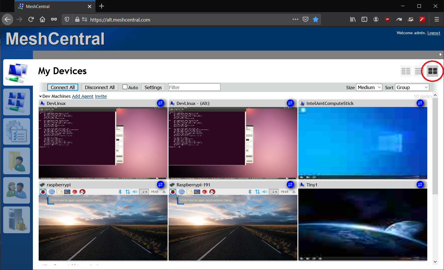Enable the Auto checkbox
The height and width of the screenshot is (270, 444).
point(125,87)
